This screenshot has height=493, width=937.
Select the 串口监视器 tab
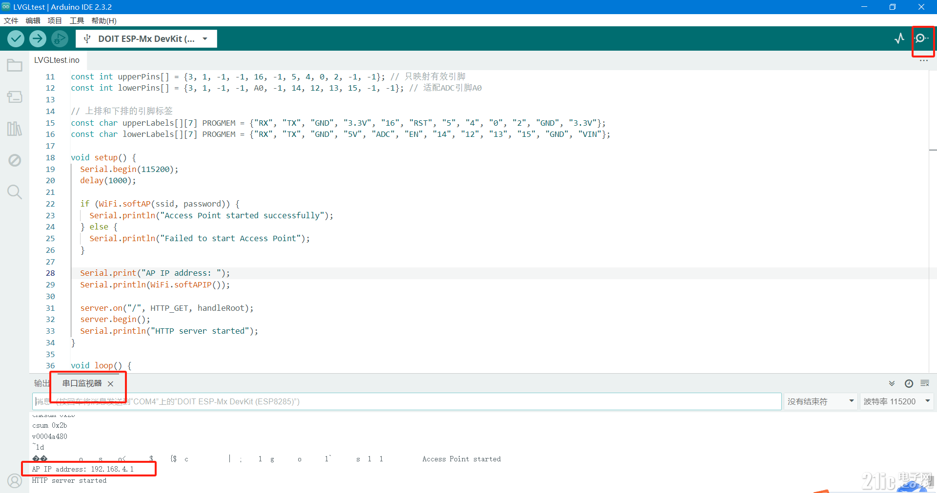pyautogui.click(x=82, y=383)
